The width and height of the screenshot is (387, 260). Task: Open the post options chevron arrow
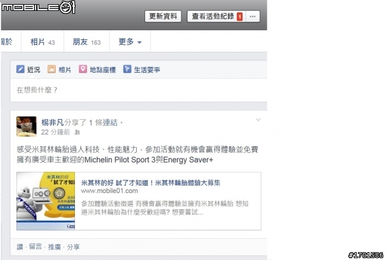[x=258, y=120]
